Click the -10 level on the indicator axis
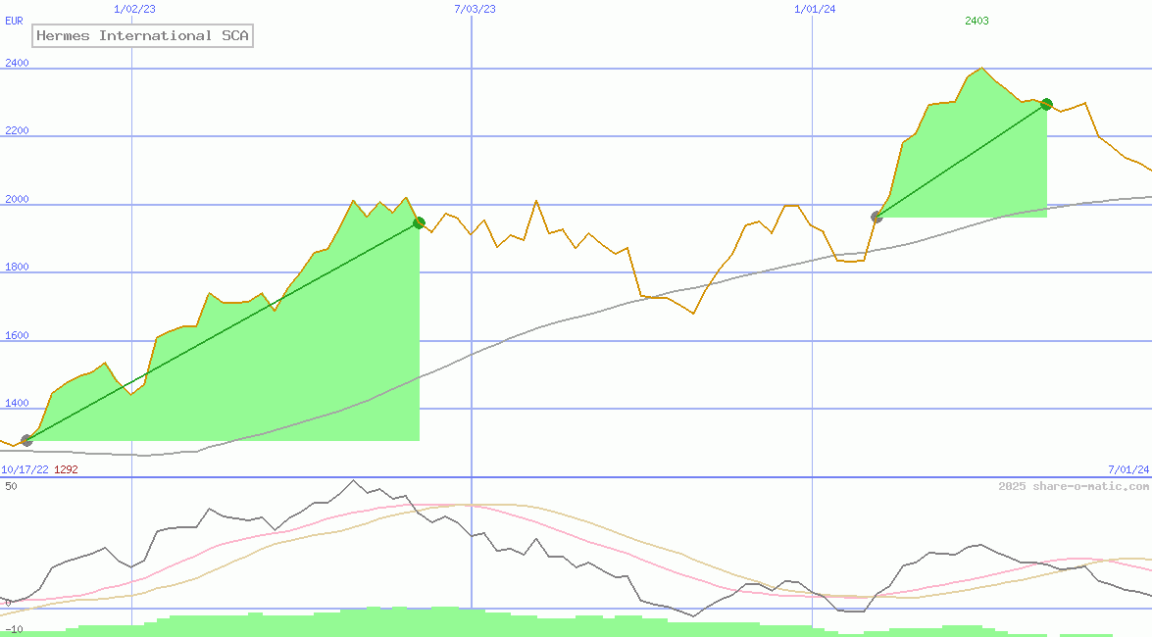Image resolution: width=1152 pixels, height=637 pixels. pyautogui.click(x=13, y=629)
